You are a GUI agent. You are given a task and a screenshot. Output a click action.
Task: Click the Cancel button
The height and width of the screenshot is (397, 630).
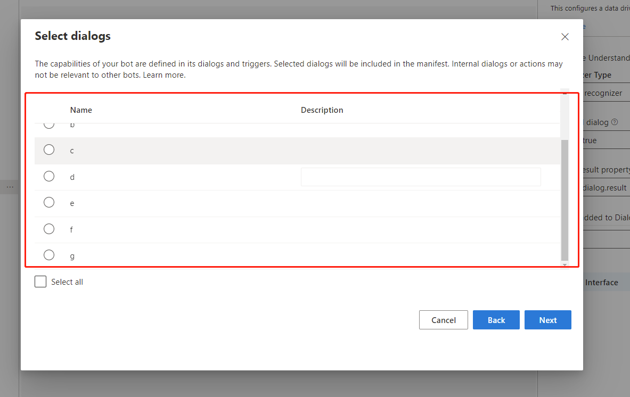pyautogui.click(x=443, y=320)
